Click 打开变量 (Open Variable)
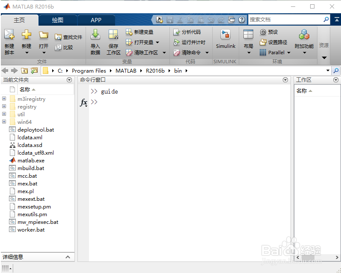The image size is (341, 273). (x=139, y=42)
